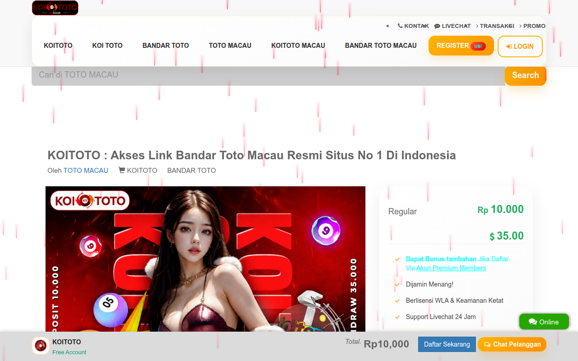This screenshot has width=578, height=361.
Task: Select the KOI TOTO menu item
Action: [107, 46]
